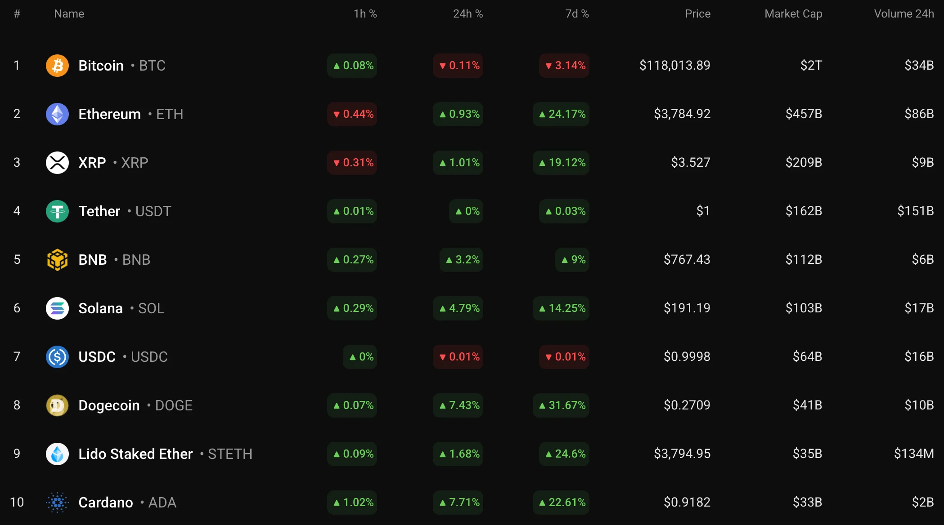Sort table by Volume 24h header
The height and width of the screenshot is (525, 944).
point(904,14)
